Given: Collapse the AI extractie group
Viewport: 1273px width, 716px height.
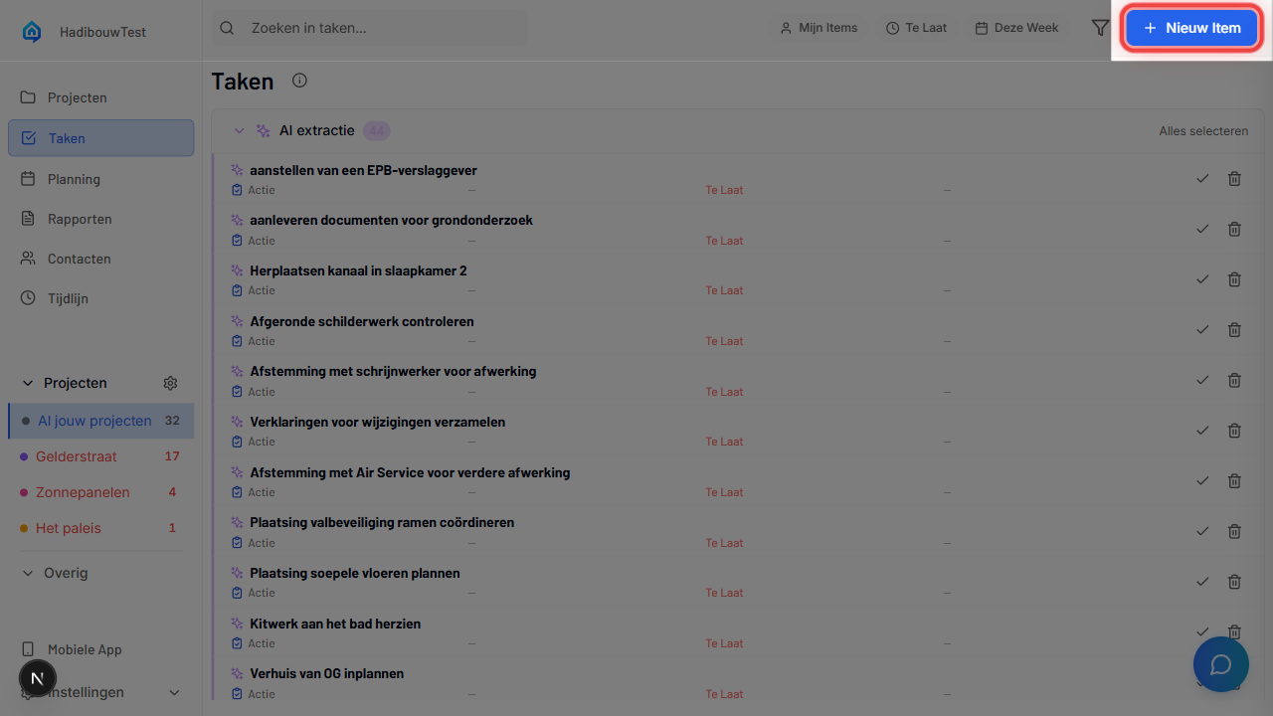Looking at the screenshot, I should [239, 130].
